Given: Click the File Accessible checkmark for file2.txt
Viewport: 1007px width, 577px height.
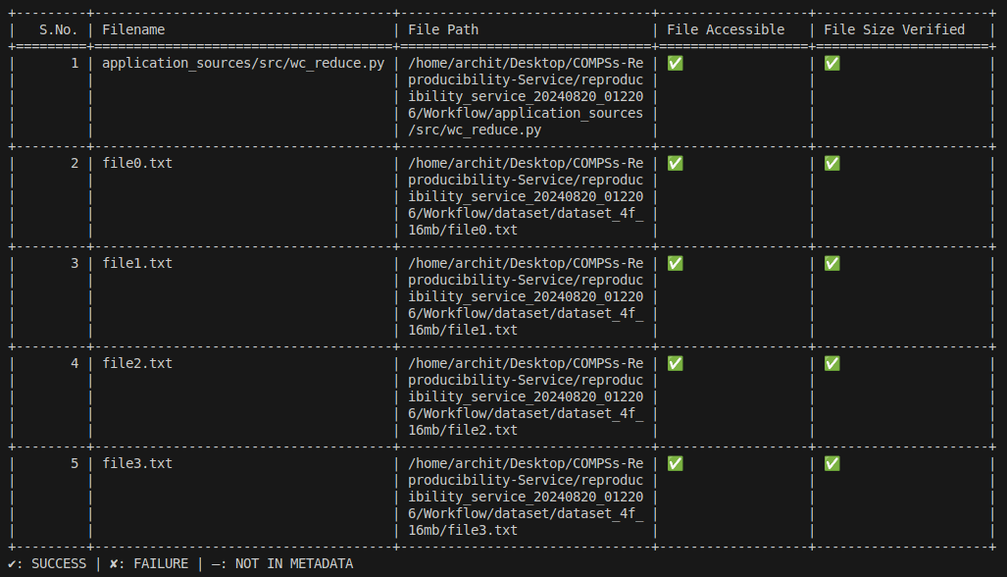Looking at the screenshot, I should pyautogui.click(x=675, y=363).
